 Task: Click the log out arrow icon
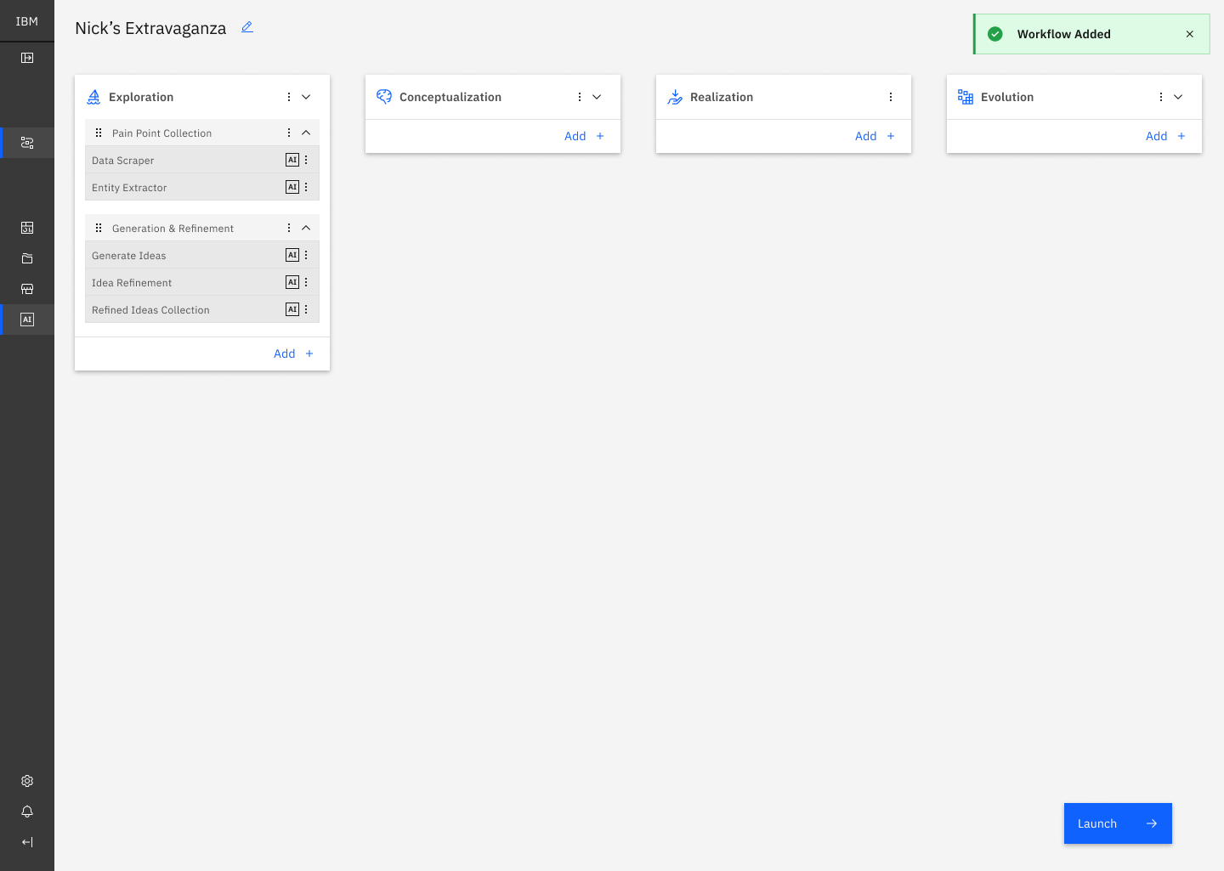pos(27,842)
